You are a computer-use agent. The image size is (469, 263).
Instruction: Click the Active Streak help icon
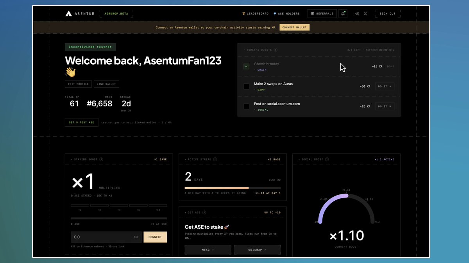pos(215,159)
